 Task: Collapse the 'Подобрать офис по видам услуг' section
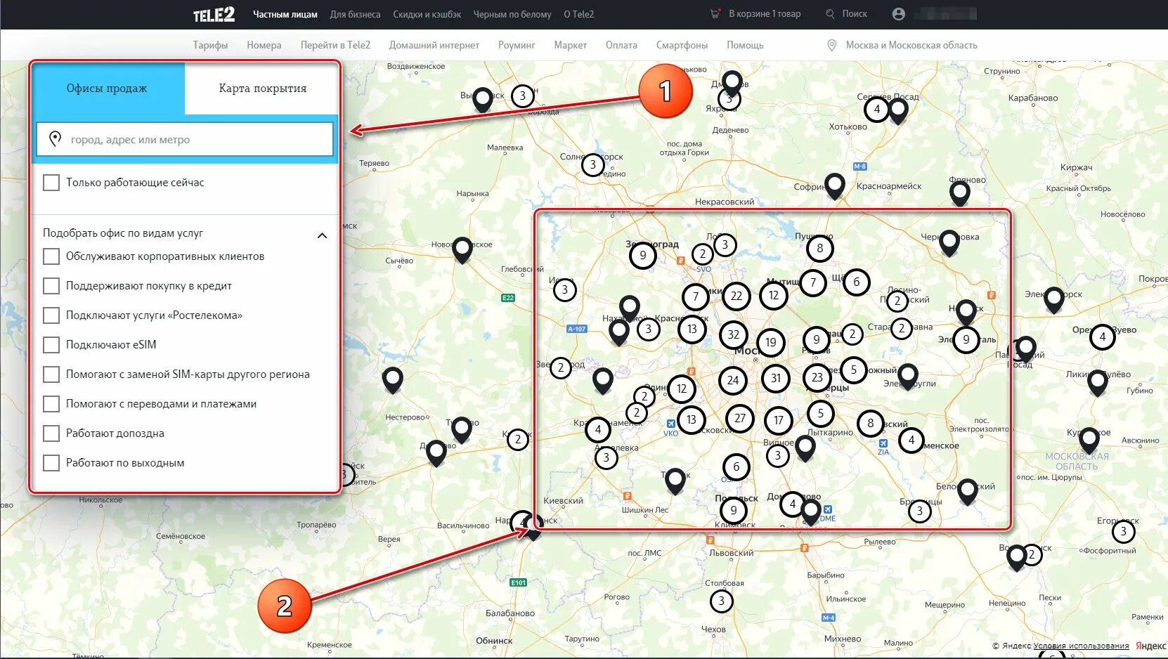pyautogui.click(x=322, y=235)
